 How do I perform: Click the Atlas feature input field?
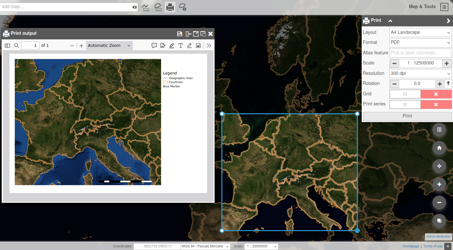[x=420, y=53]
